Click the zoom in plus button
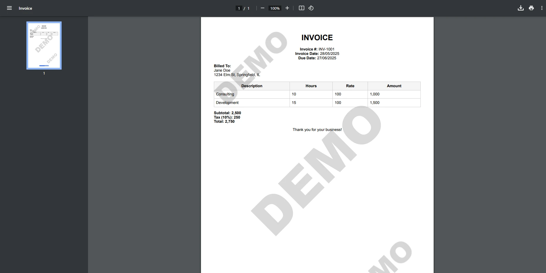 [x=287, y=8]
